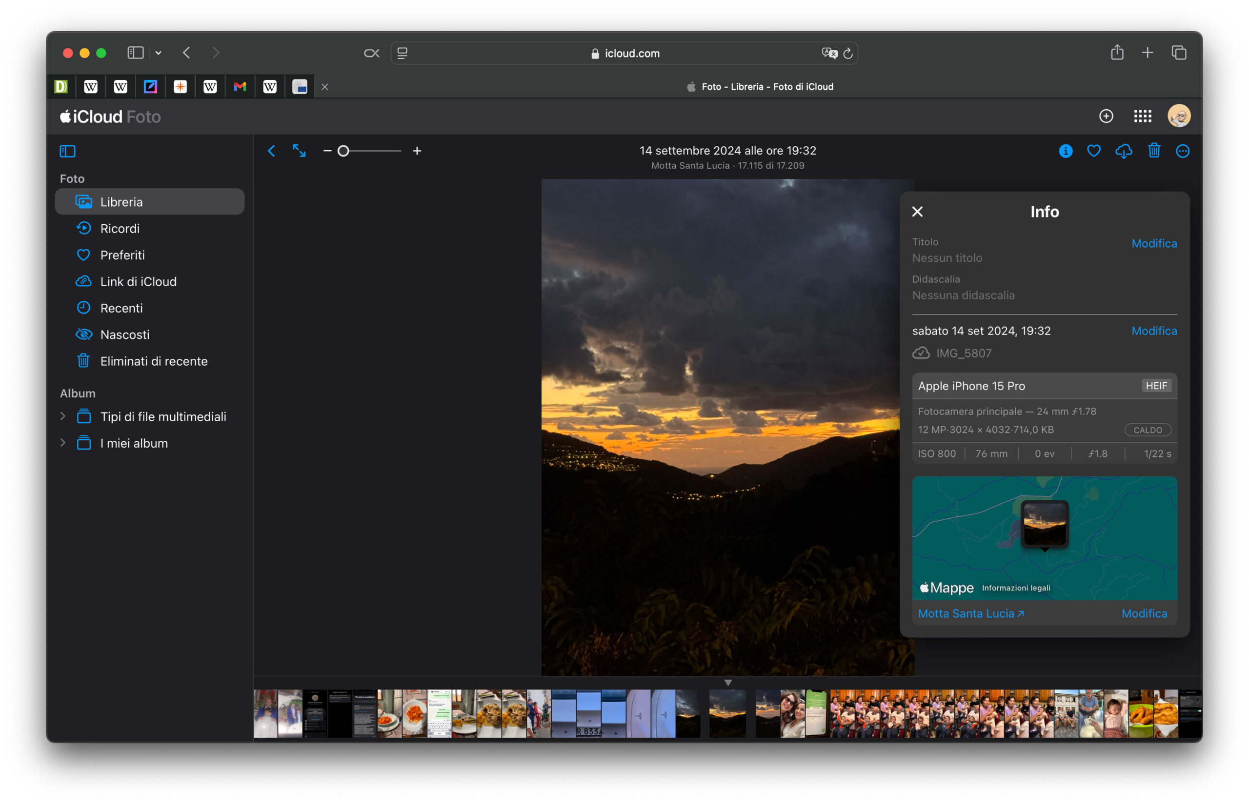1249x804 pixels.
Task: Toggle the Info panel with info icon
Action: pos(1065,151)
